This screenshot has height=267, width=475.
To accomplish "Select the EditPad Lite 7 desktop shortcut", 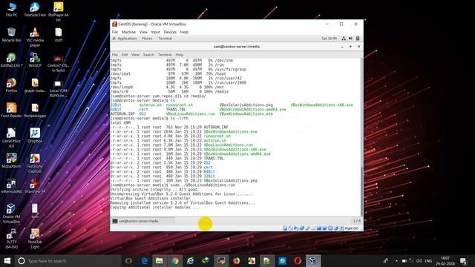I will click(11, 60).
